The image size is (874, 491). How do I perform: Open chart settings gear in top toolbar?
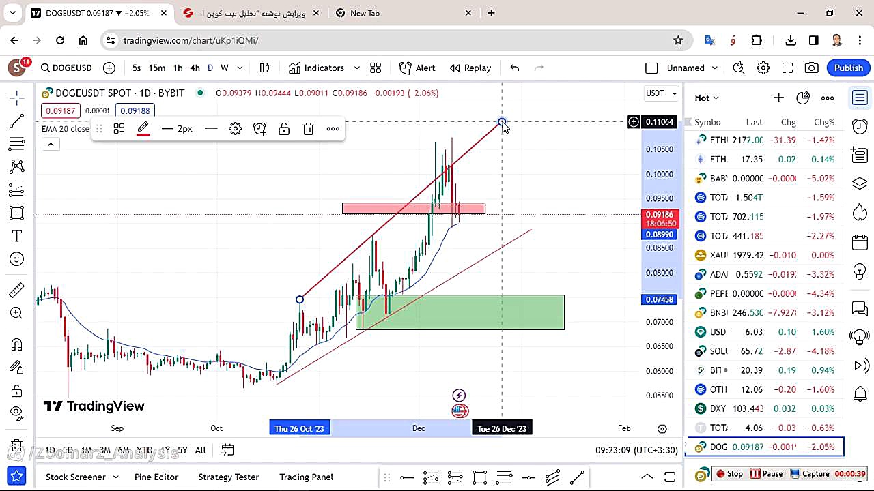pyautogui.click(x=763, y=68)
